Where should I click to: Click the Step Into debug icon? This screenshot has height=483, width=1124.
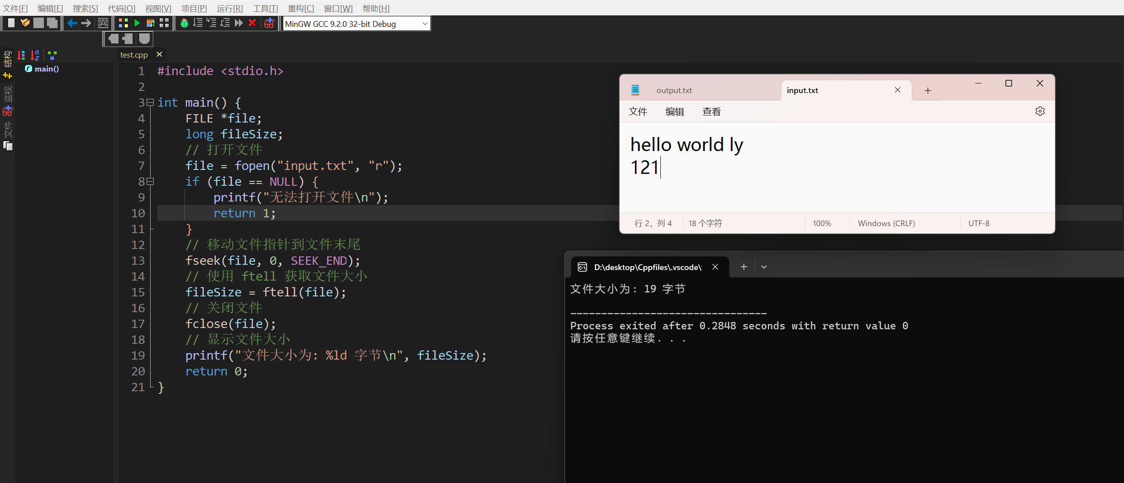point(212,23)
